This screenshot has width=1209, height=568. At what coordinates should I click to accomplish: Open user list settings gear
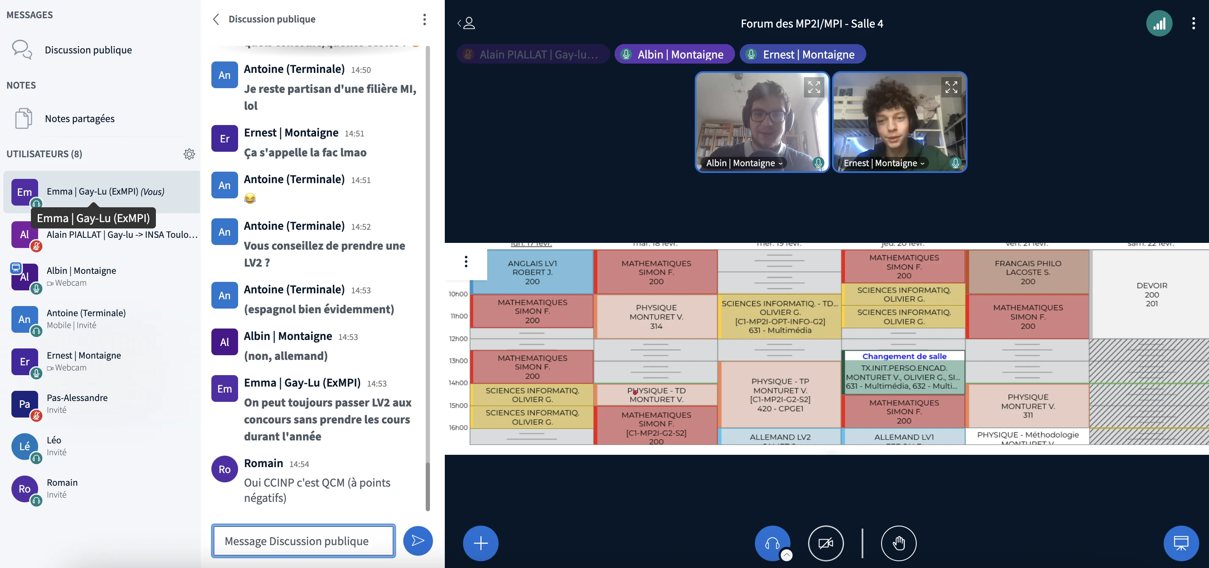tap(189, 154)
